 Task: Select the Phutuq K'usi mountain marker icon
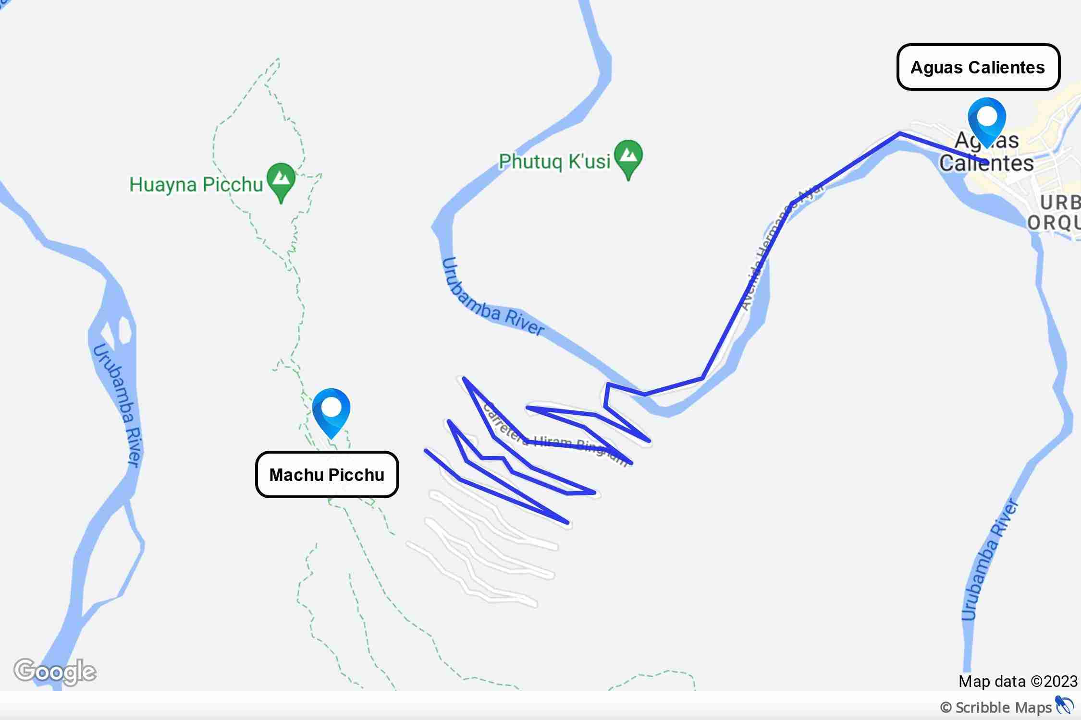pos(628,159)
